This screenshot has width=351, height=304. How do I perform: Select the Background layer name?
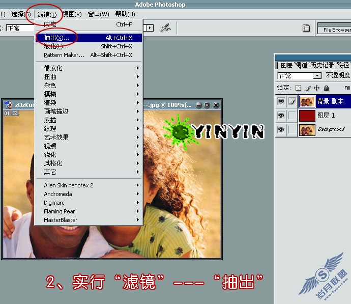click(x=331, y=129)
